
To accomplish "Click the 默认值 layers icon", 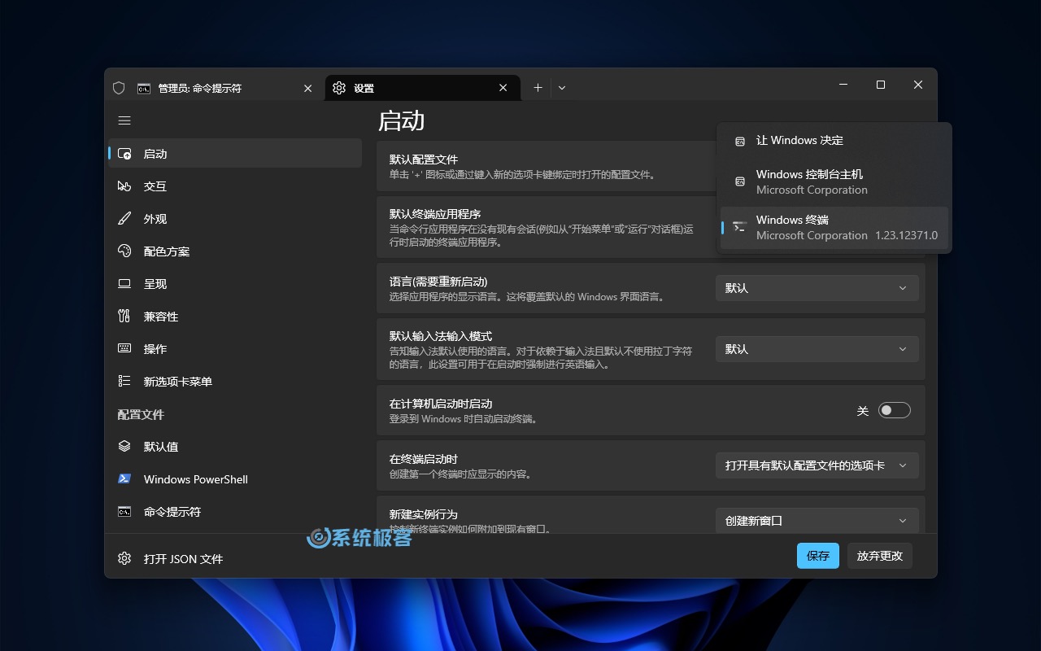I will pyautogui.click(x=124, y=447).
